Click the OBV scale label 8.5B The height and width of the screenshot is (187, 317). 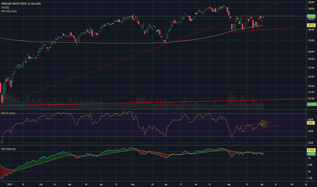click(x=310, y=165)
